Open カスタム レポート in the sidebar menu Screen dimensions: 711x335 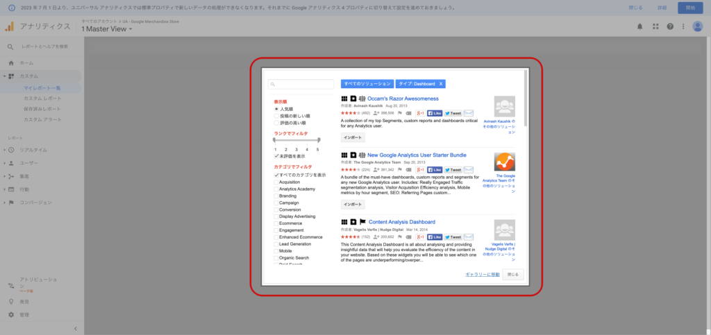point(43,98)
